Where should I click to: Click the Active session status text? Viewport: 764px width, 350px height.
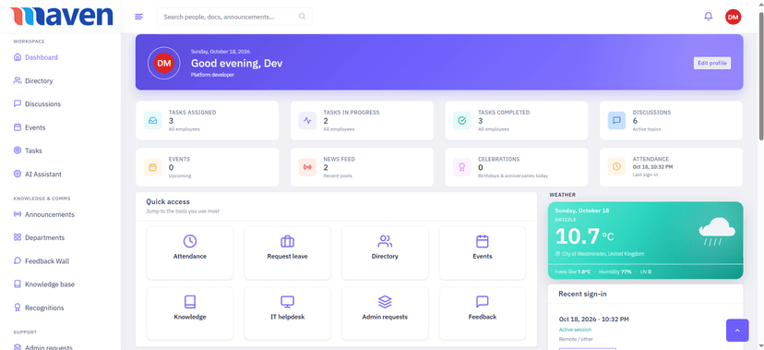(575, 330)
